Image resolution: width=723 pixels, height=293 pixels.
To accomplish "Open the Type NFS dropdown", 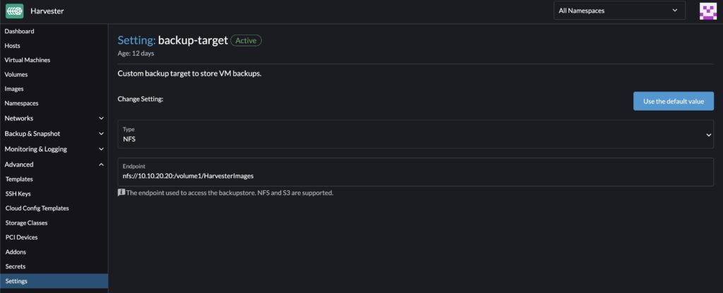I will [415, 135].
